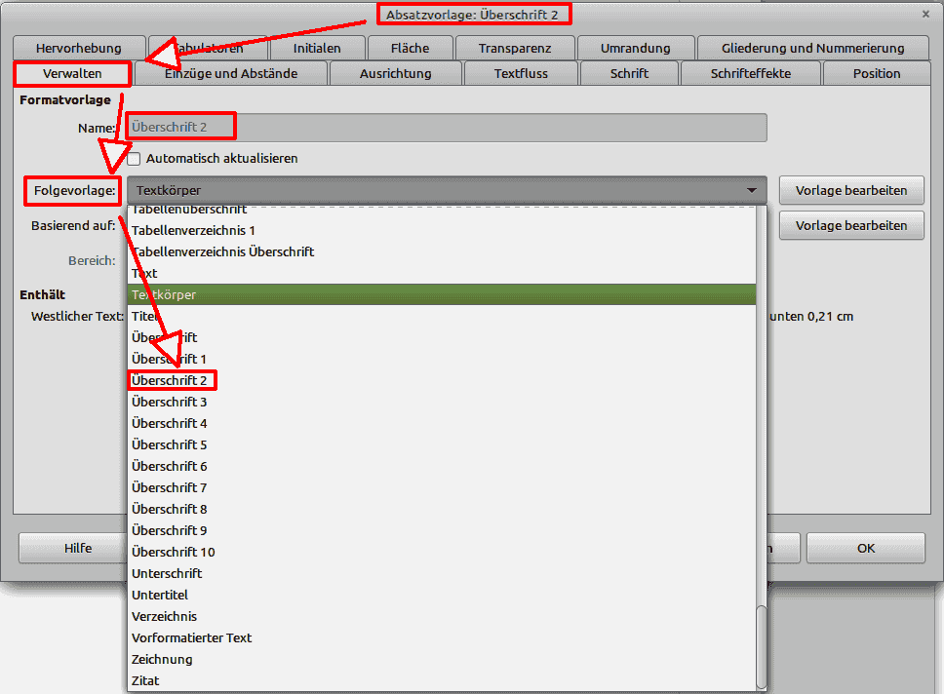Switch to Gliederung und Nummerierung tab
Viewport: 944px width, 694px height.
(812, 48)
